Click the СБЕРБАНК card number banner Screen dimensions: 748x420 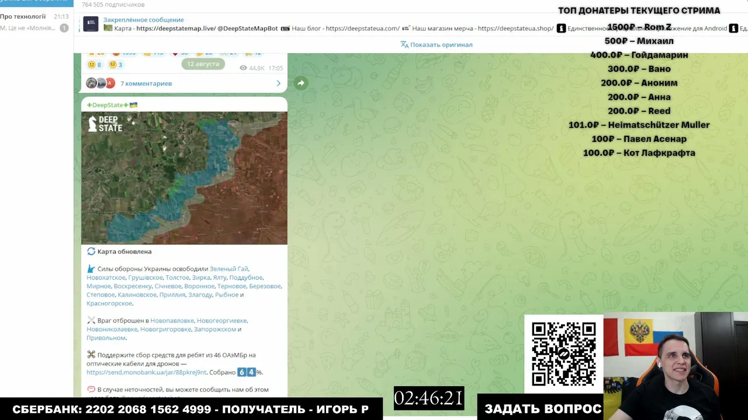[191, 409]
